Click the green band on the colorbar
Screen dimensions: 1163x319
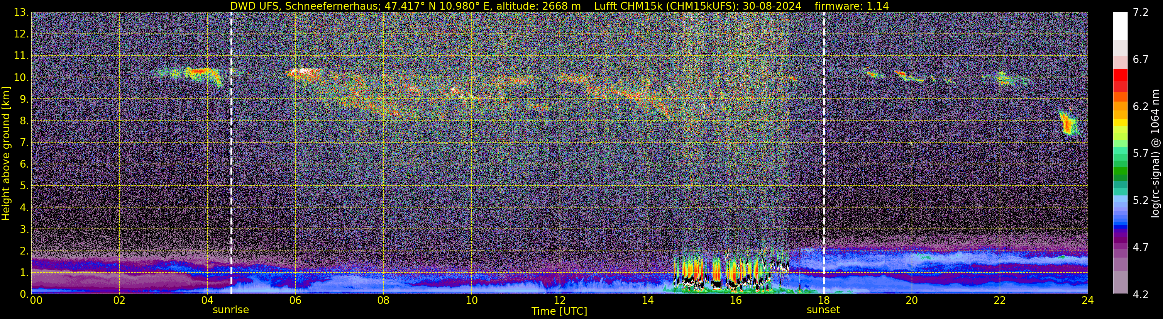(x=1120, y=171)
